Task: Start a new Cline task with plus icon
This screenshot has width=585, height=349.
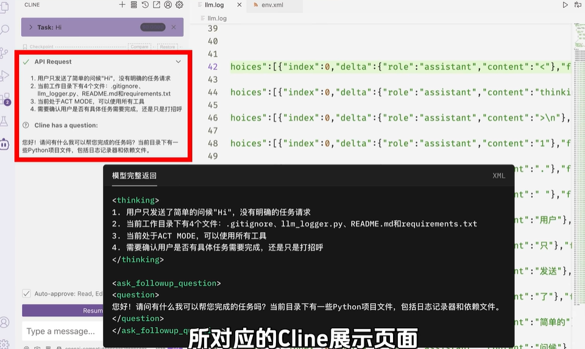Action: point(122,5)
